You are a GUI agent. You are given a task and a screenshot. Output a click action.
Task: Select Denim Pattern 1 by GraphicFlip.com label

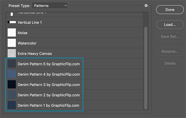(48, 105)
